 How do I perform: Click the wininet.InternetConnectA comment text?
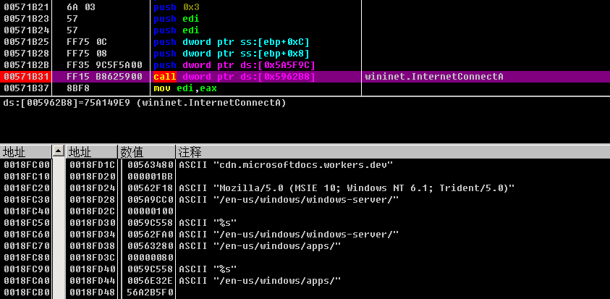point(433,77)
